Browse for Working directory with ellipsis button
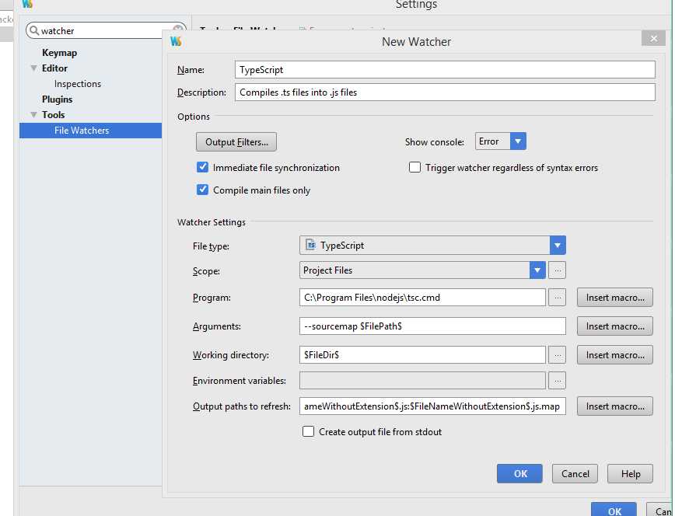Viewport: 675px width, 516px height. [x=558, y=355]
